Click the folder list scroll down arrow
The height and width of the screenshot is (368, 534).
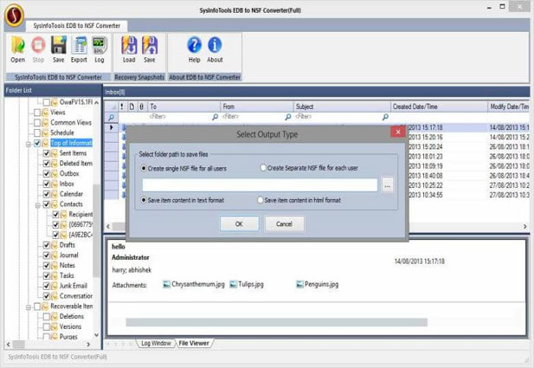97,335
